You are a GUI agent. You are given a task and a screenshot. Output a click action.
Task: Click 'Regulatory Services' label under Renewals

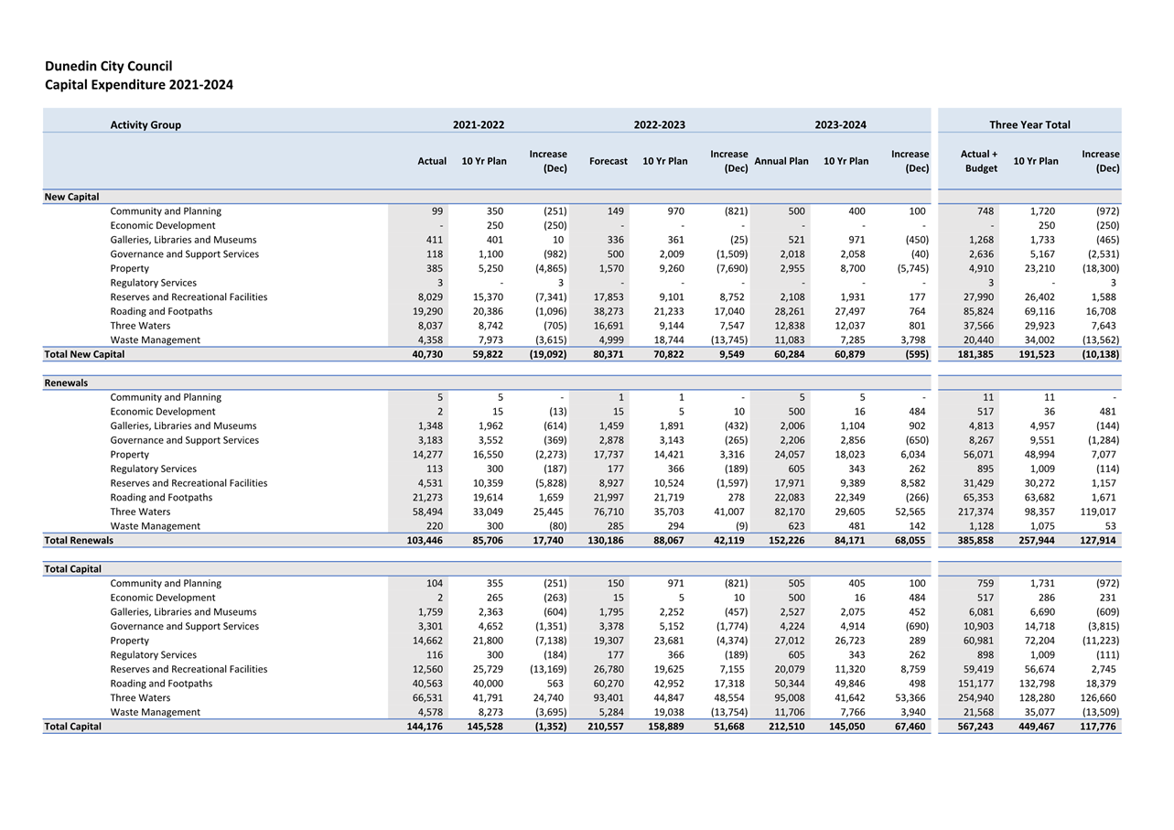(153, 469)
